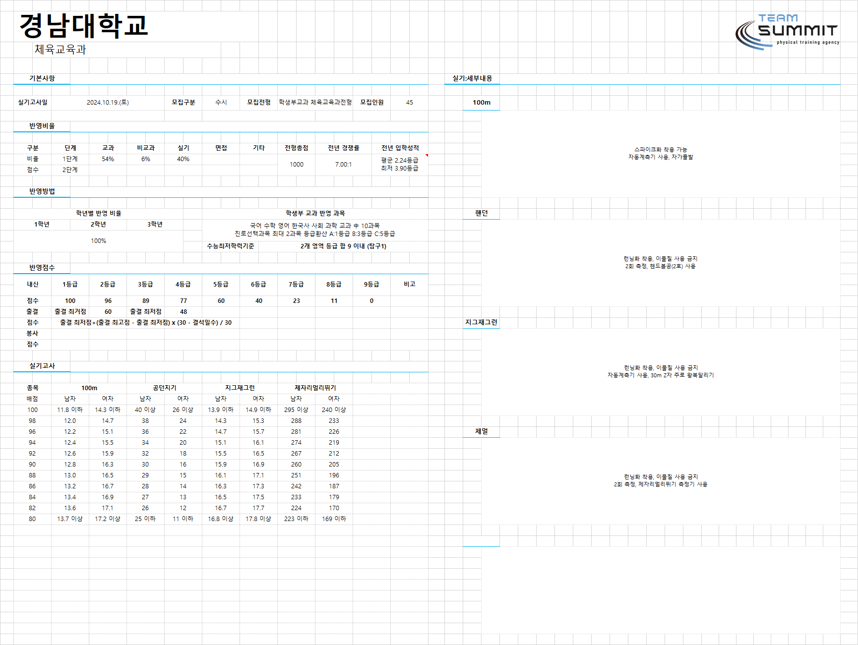Click the TEAM SUMMIT logo image
The width and height of the screenshot is (858, 645).
tap(788, 32)
